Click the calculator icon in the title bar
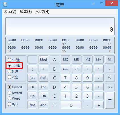This screenshot has width=120, height=115. [5, 4]
